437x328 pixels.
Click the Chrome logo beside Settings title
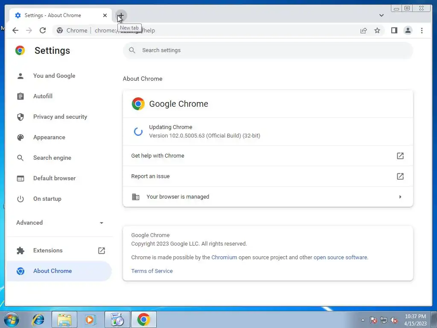click(x=20, y=50)
